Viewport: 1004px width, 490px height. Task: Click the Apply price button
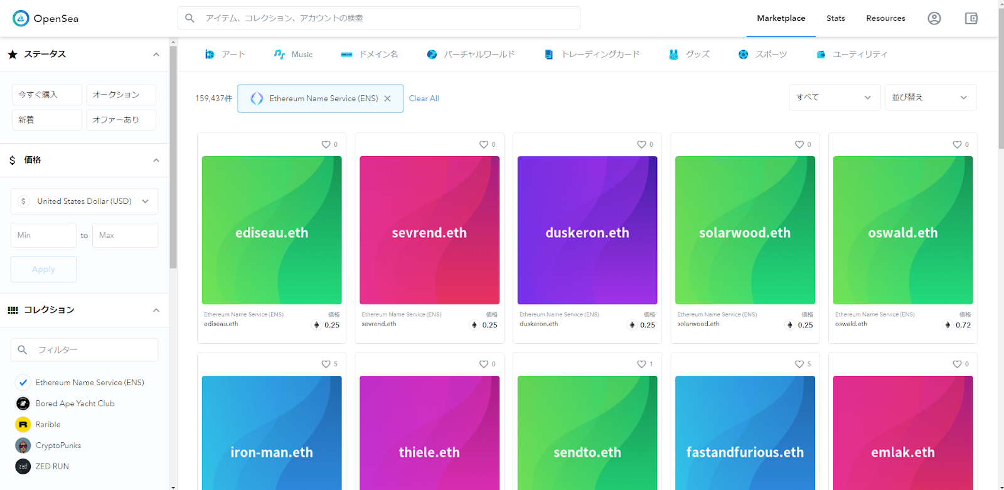click(43, 269)
